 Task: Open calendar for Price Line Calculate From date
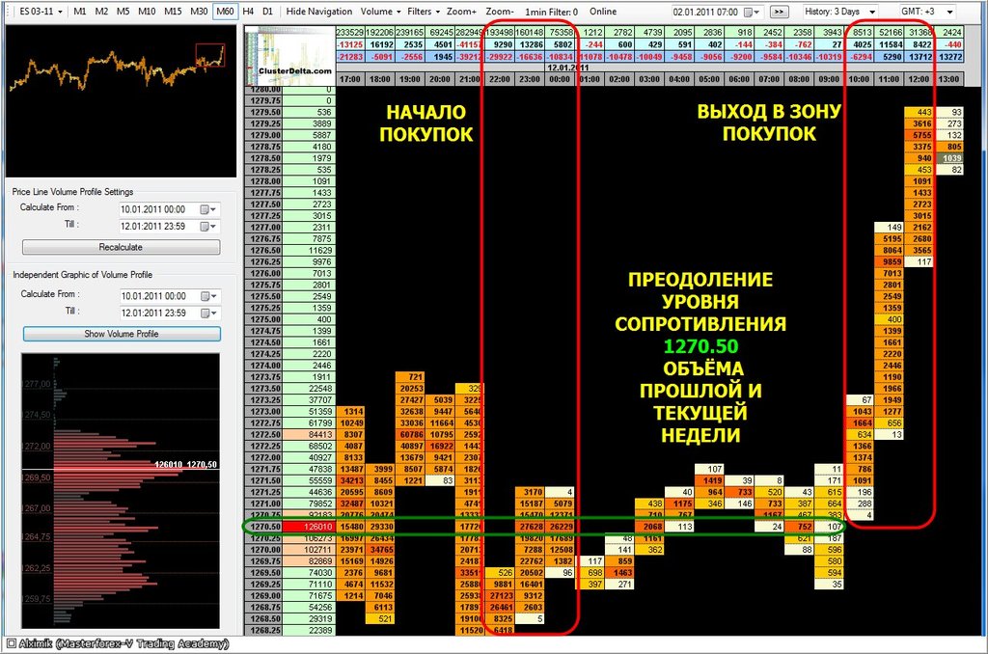pyautogui.click(x=208, y=209)
